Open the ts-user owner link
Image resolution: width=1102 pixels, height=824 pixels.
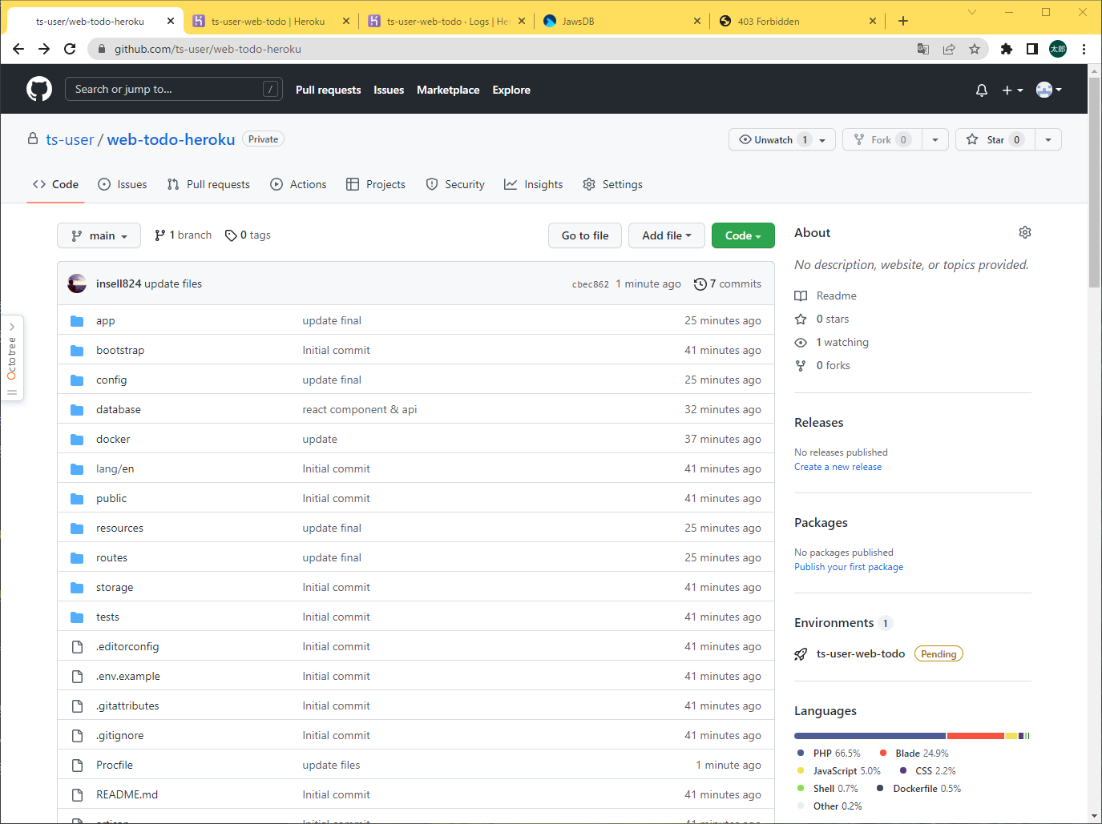[x=70, y=139]
